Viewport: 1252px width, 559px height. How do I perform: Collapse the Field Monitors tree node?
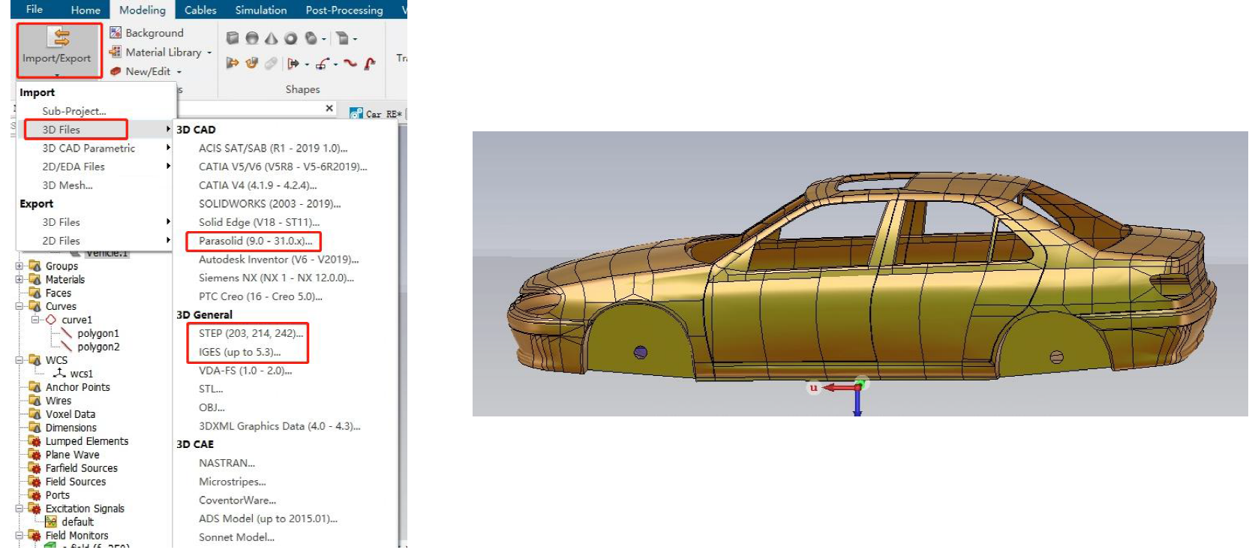[19, 536]
